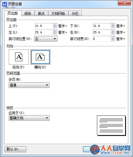Increase the gutter width 装订线宽 value
Screen dimensions: 133x157
(113, 38)
